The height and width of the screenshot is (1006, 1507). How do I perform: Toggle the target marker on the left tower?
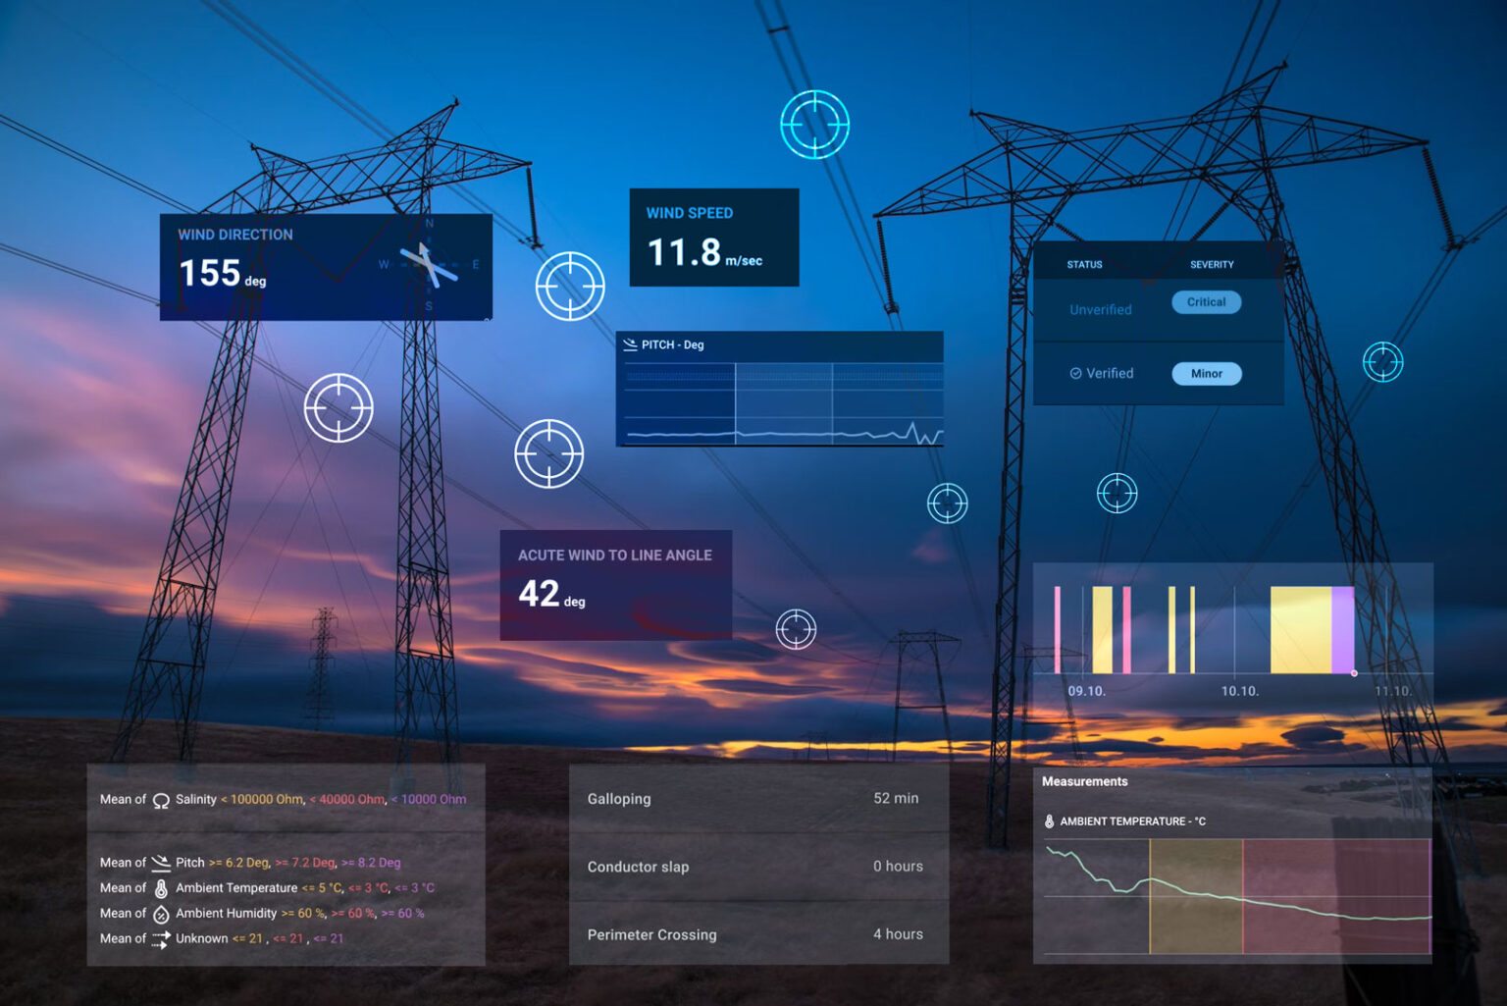(339, 408)
